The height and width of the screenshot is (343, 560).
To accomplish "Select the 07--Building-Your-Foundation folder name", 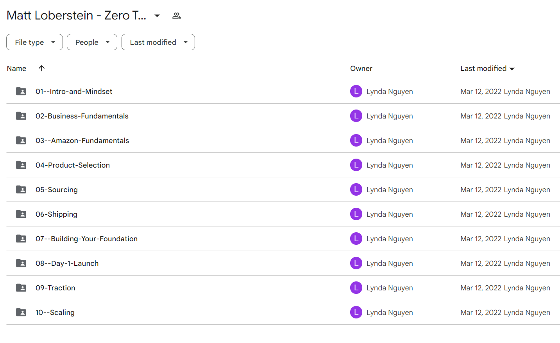I will 86,239.
